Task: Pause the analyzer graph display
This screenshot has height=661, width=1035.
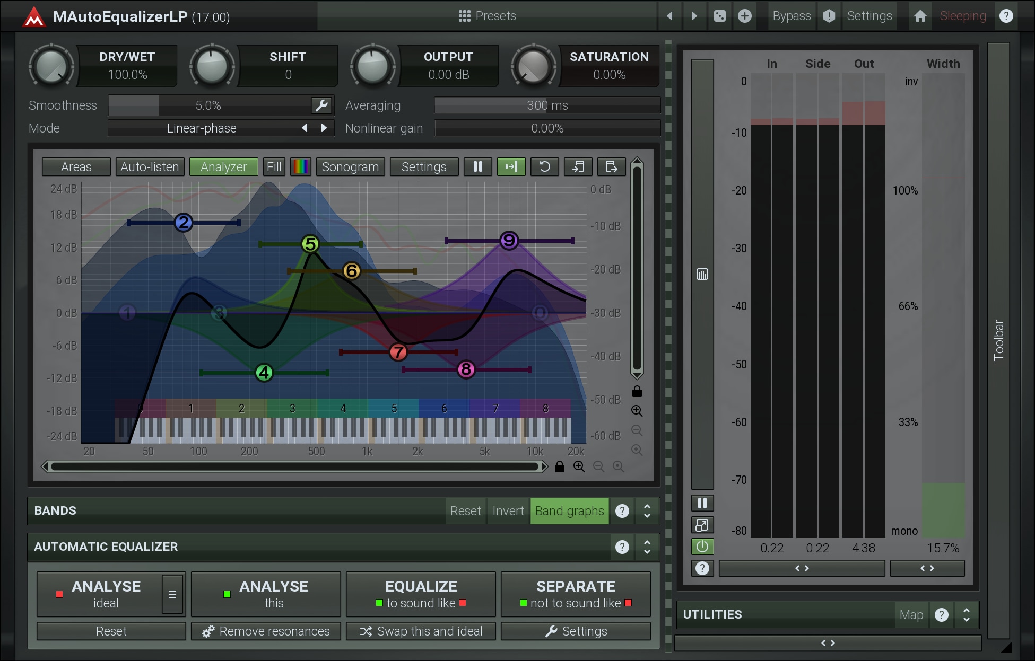Action: click(477, 167)
